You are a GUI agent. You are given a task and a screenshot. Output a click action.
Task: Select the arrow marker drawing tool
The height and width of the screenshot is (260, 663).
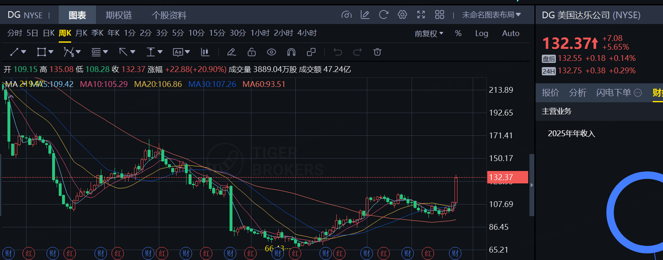pos(123,52)
